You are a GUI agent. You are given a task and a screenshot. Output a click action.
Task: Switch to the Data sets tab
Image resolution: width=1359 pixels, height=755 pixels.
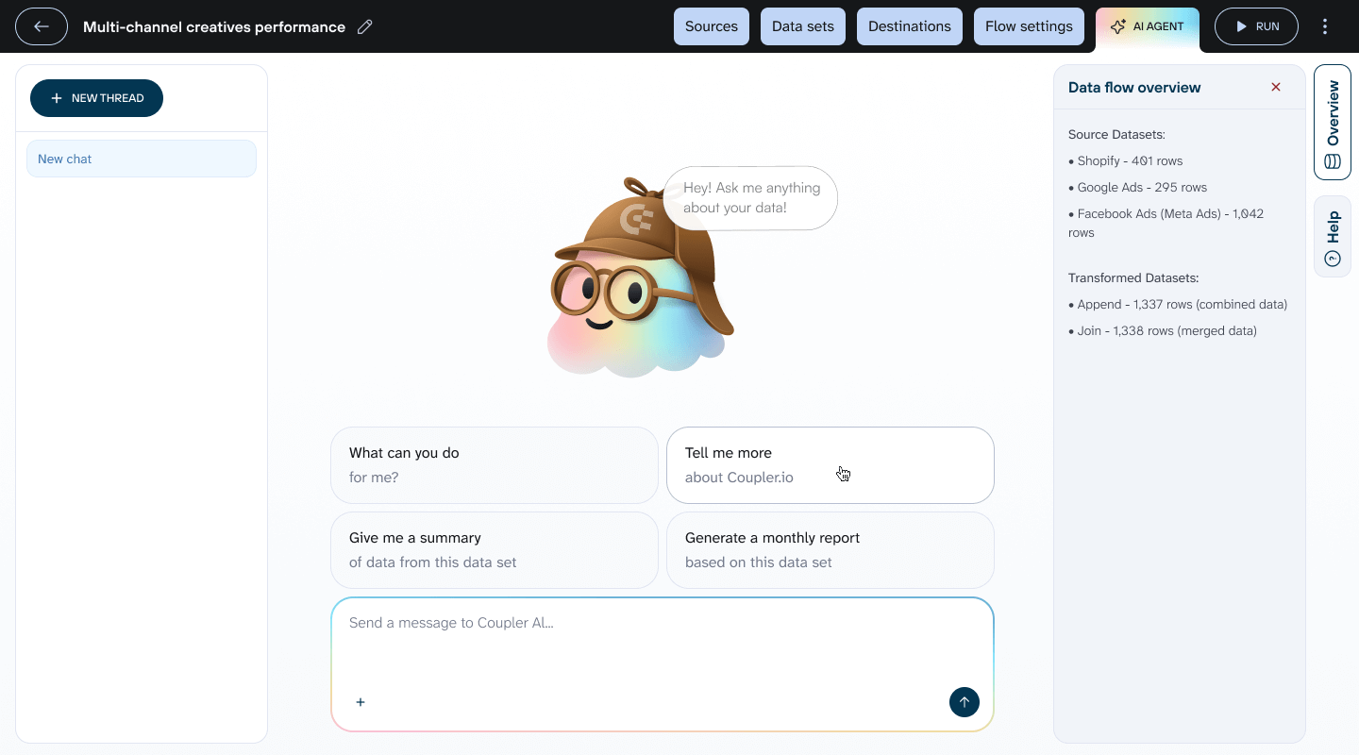coord(803,26)
